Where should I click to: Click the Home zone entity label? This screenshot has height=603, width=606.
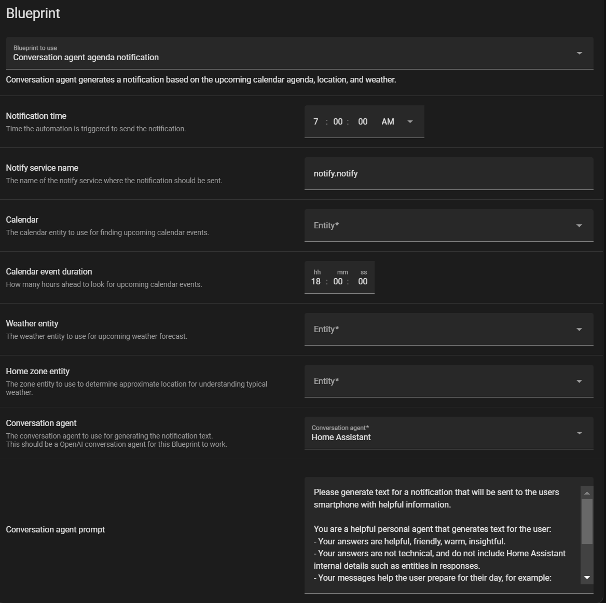pyautogui.click(x=38, y=372)
